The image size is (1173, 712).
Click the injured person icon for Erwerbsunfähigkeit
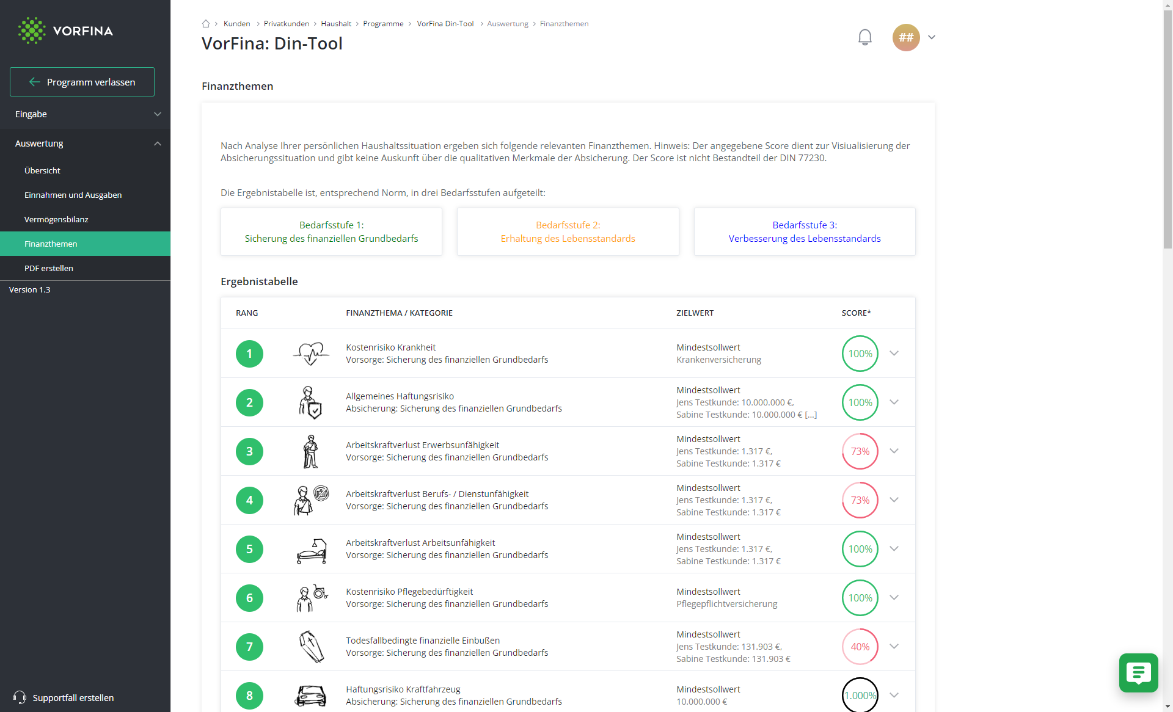pyautogui.click(x=310, y=451)
